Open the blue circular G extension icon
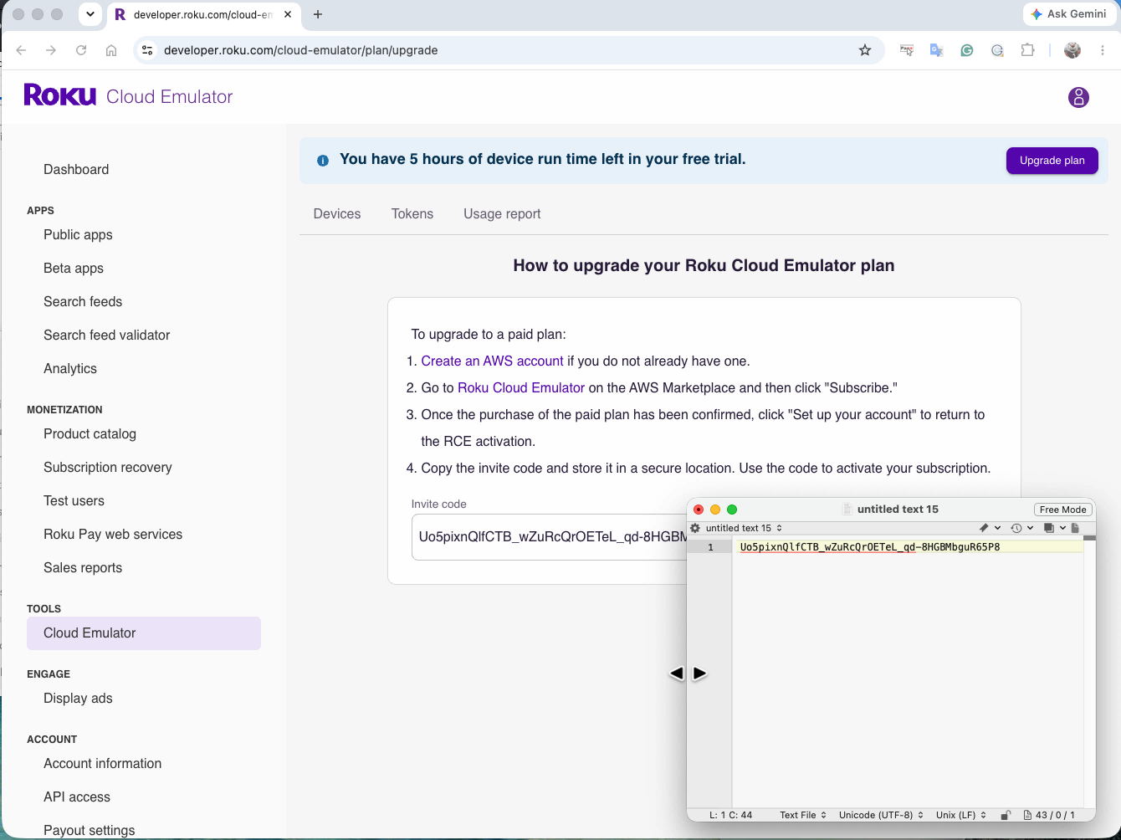The image size is (1121, 840). pyautogui.click(x=997, y=50)
